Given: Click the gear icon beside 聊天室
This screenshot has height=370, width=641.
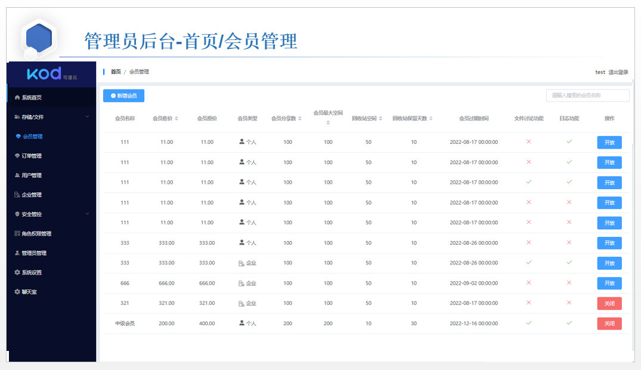Looking at the screenshot, I should pyautogui.click(x=17, y=292).
